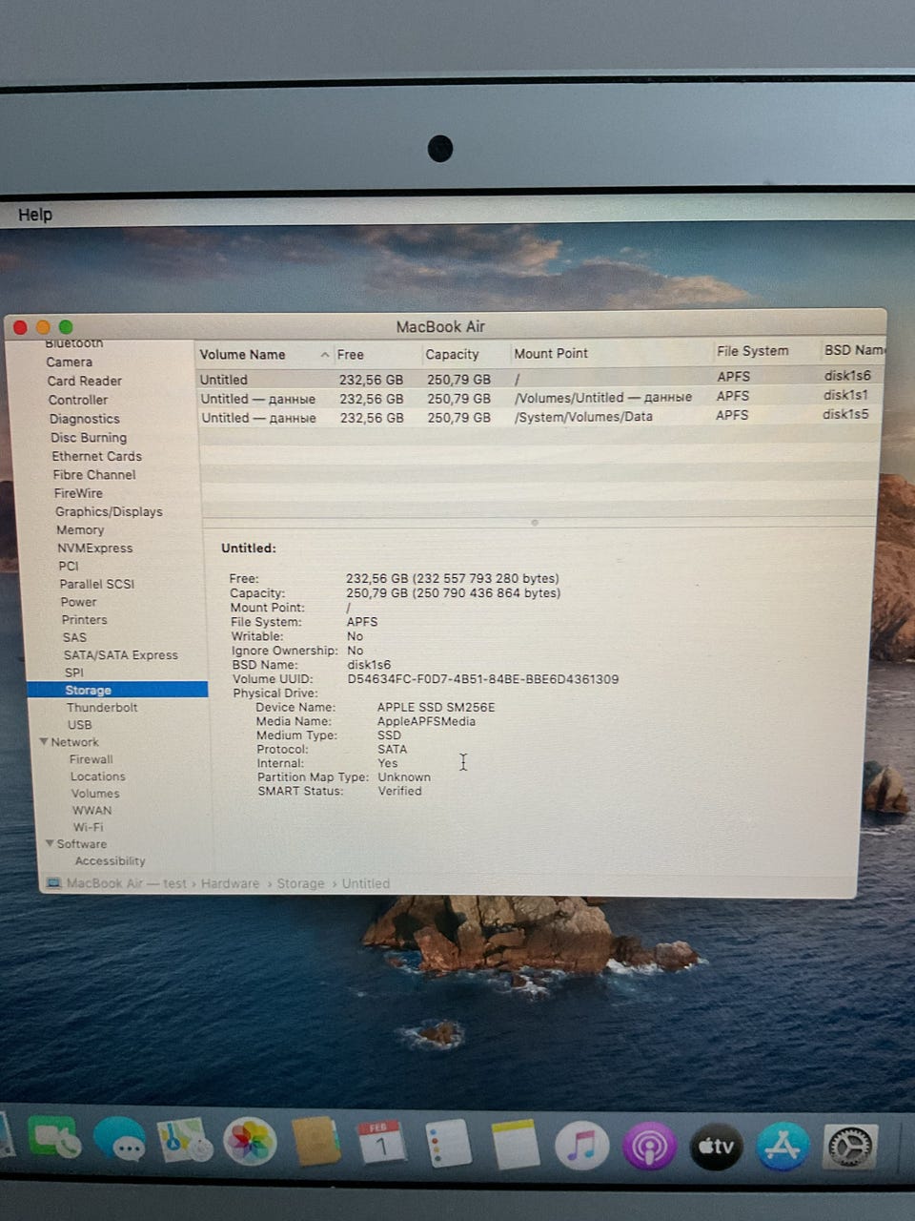Sort by the Mount Point column header
This screenshot has height=1221, width=915.
551,353
